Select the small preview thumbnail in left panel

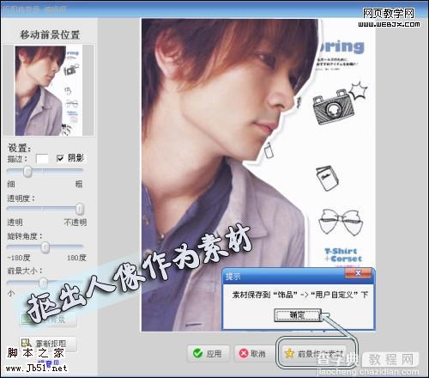click(49, 90)
